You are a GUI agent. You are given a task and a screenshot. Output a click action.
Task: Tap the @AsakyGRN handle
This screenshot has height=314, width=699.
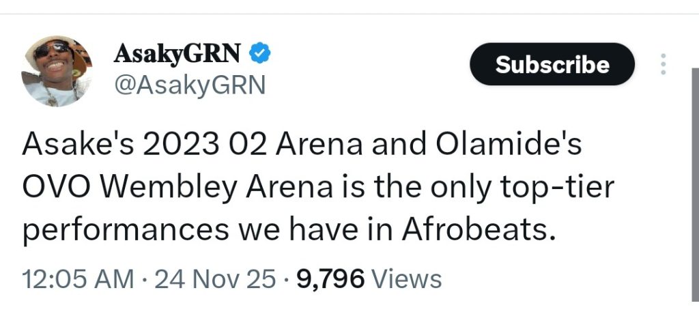click(186, 85)
